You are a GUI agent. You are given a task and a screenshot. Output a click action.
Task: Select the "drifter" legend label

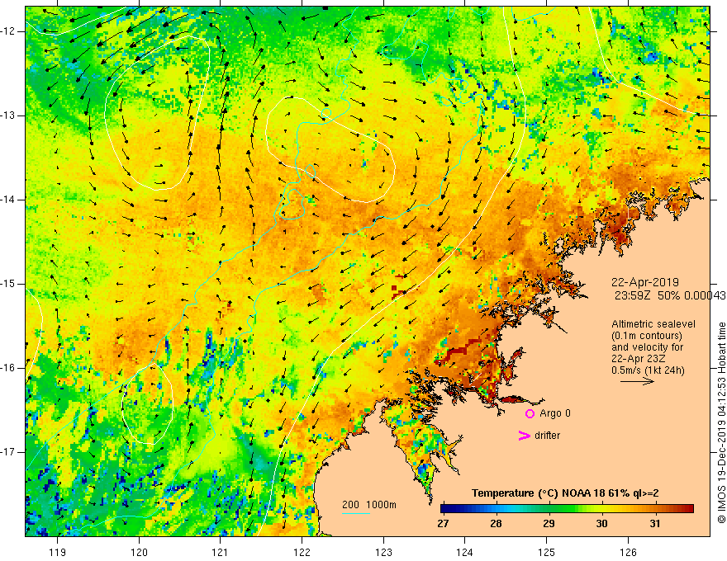pyautogui.click(x=547, y=436)
